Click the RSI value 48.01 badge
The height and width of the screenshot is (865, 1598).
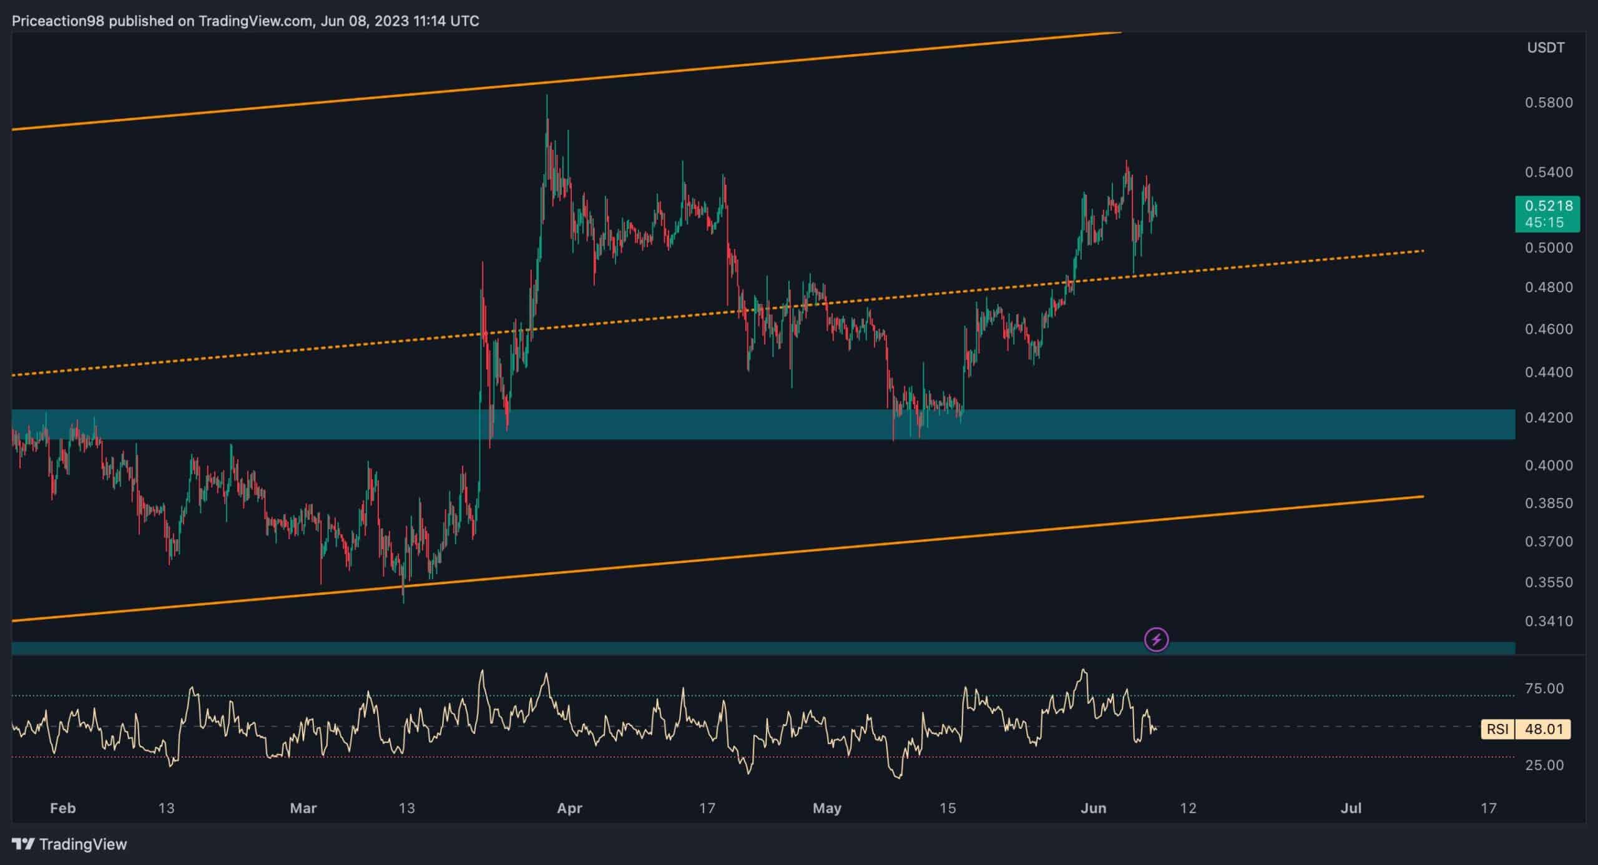point(1544,729)
